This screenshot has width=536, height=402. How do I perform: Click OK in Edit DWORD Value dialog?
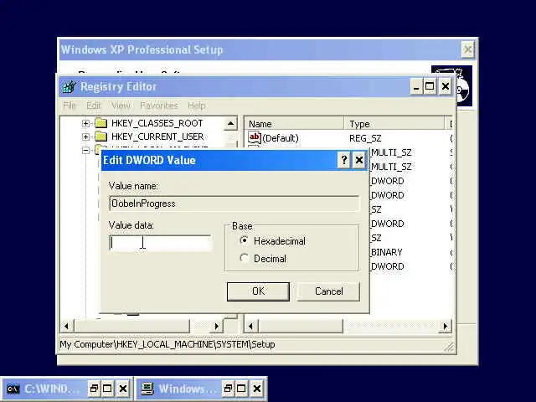258,291
